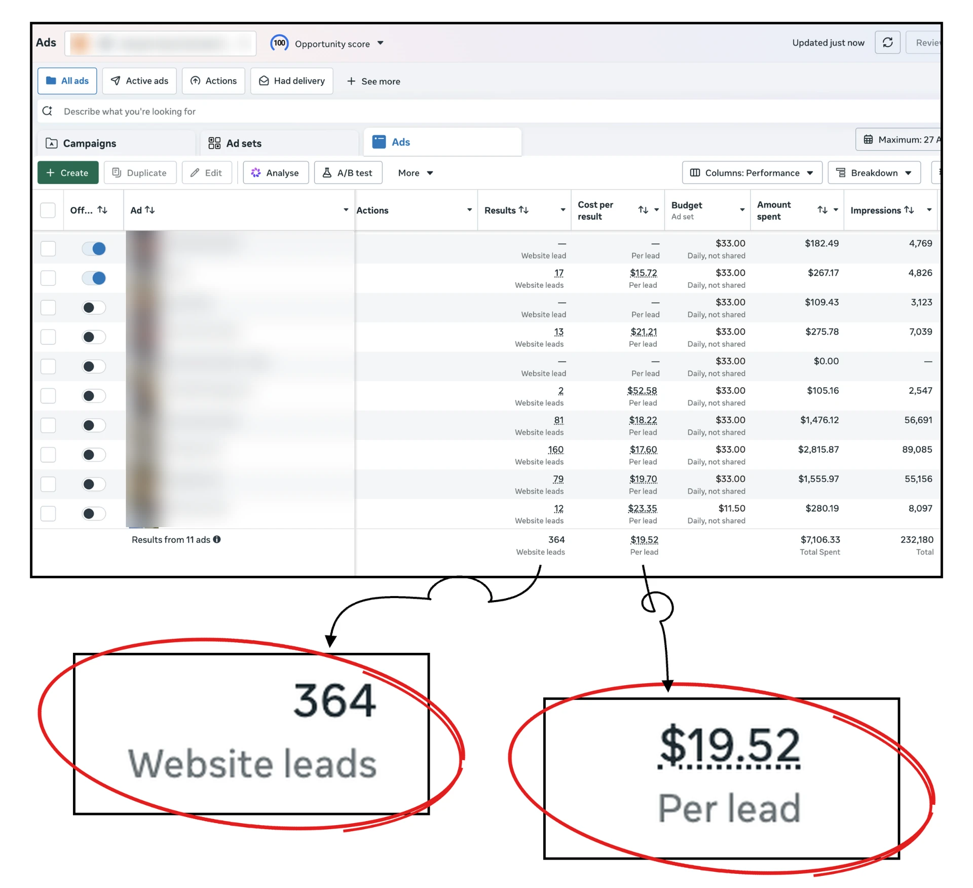The image size is (973, 888).
Task: Click the Opportunity score 100 circle icon
Action: tap(279, 43)
